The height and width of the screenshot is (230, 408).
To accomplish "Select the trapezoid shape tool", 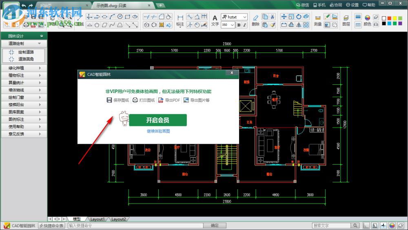I will (120, 25).
